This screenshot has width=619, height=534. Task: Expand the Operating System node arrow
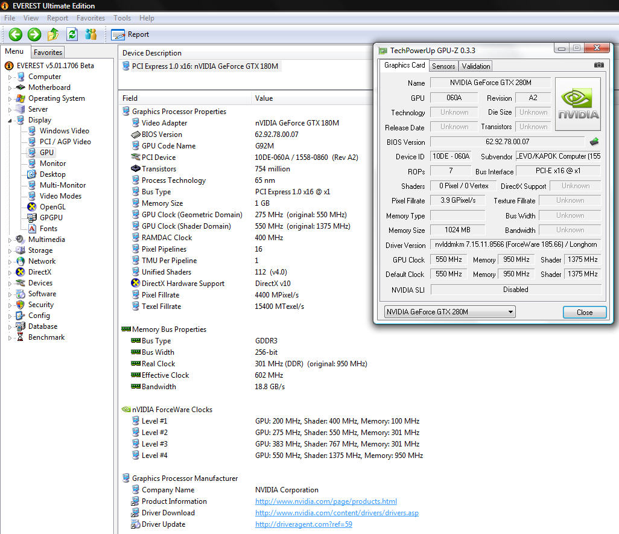click(x=10, y=99)
